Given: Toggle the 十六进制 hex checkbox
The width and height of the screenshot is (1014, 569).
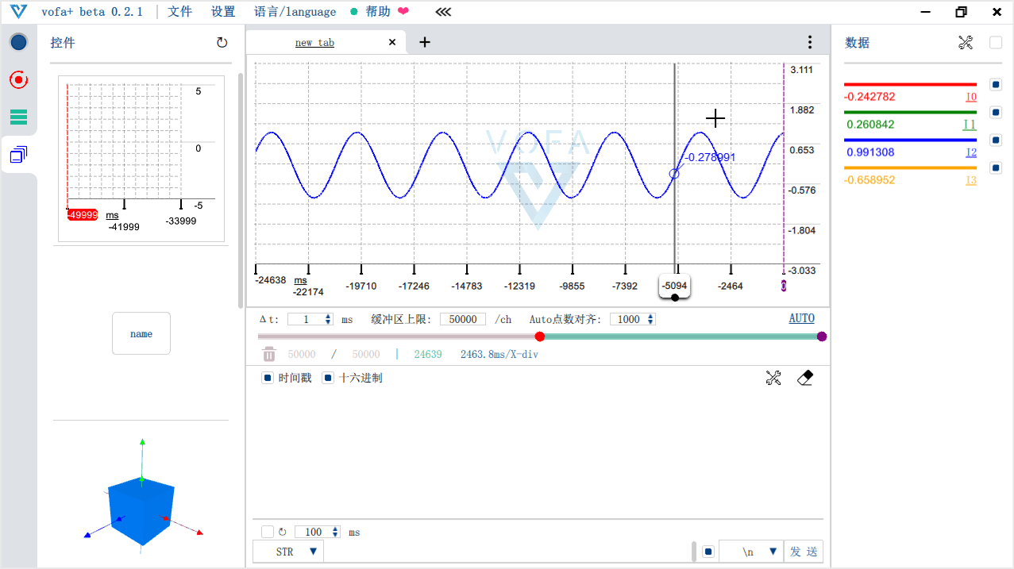Looking at the screenshot, I should (x=328, y=378).
